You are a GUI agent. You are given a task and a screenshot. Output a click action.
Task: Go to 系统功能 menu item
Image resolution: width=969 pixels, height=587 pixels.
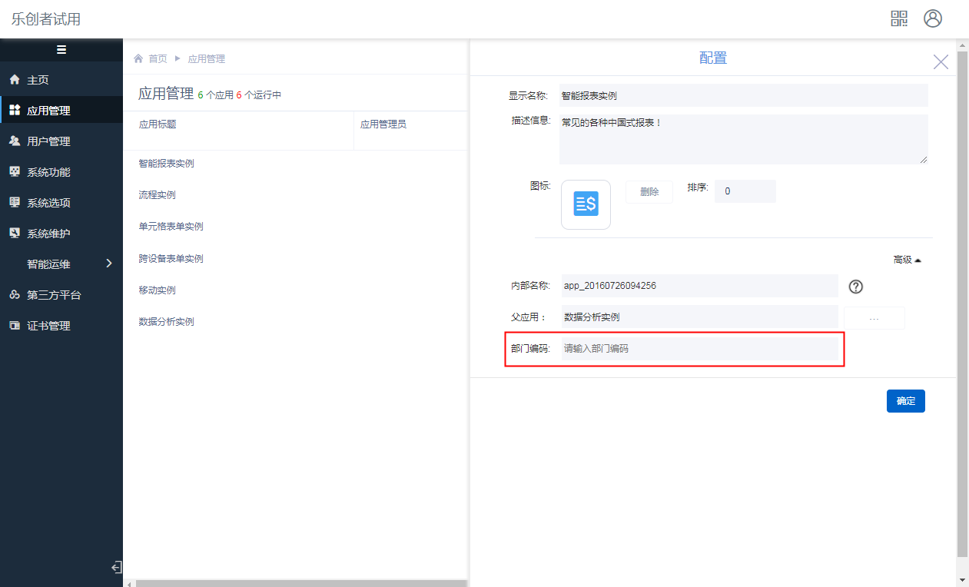point(48,172)
